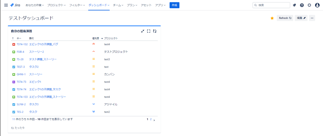Click lowest priority icon on TES-2
Viewport: 323px width, 136px height.
pyautogui.click(x=94, y=112)
